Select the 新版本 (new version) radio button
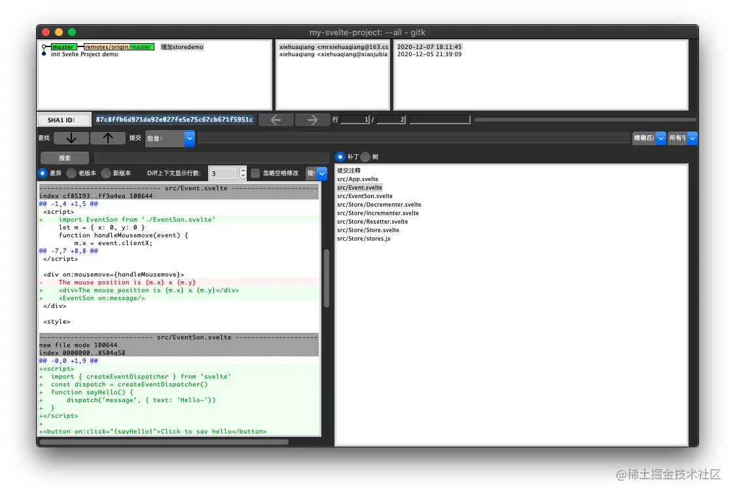Screen dimensions: 735x495 pos(106,173)
